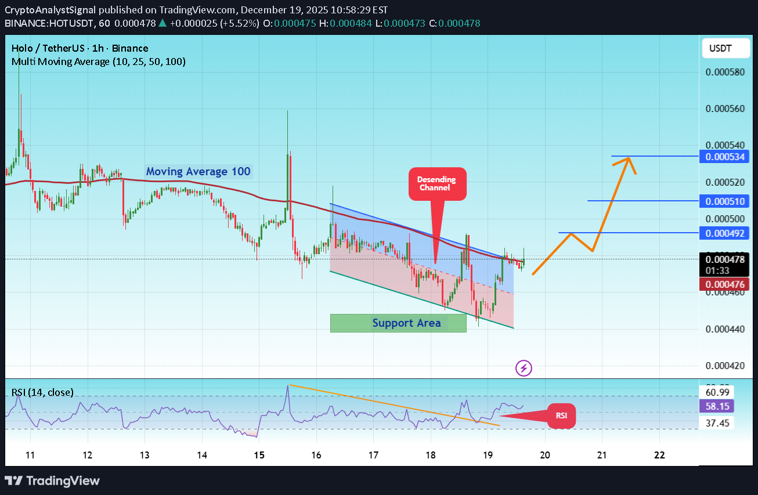Click the Multi Moving Average indicator legend
Screen dimensions: 758x495
[x=99, y=62]
